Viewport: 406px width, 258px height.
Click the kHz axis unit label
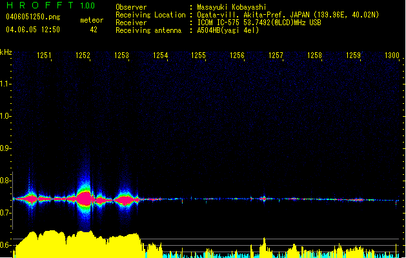click(x=6, y=52)
